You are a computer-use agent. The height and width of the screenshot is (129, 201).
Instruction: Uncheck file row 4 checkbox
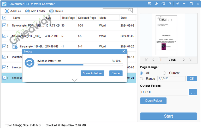click(x=4, y=57)
